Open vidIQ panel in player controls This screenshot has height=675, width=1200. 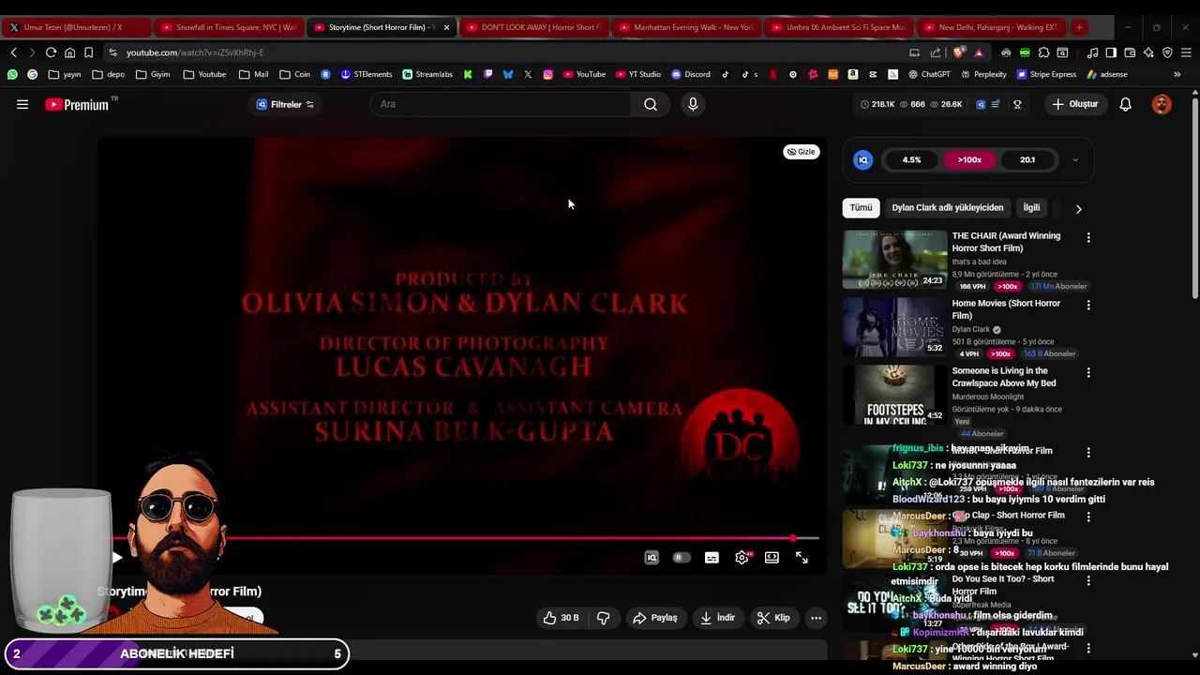(652, 558)
